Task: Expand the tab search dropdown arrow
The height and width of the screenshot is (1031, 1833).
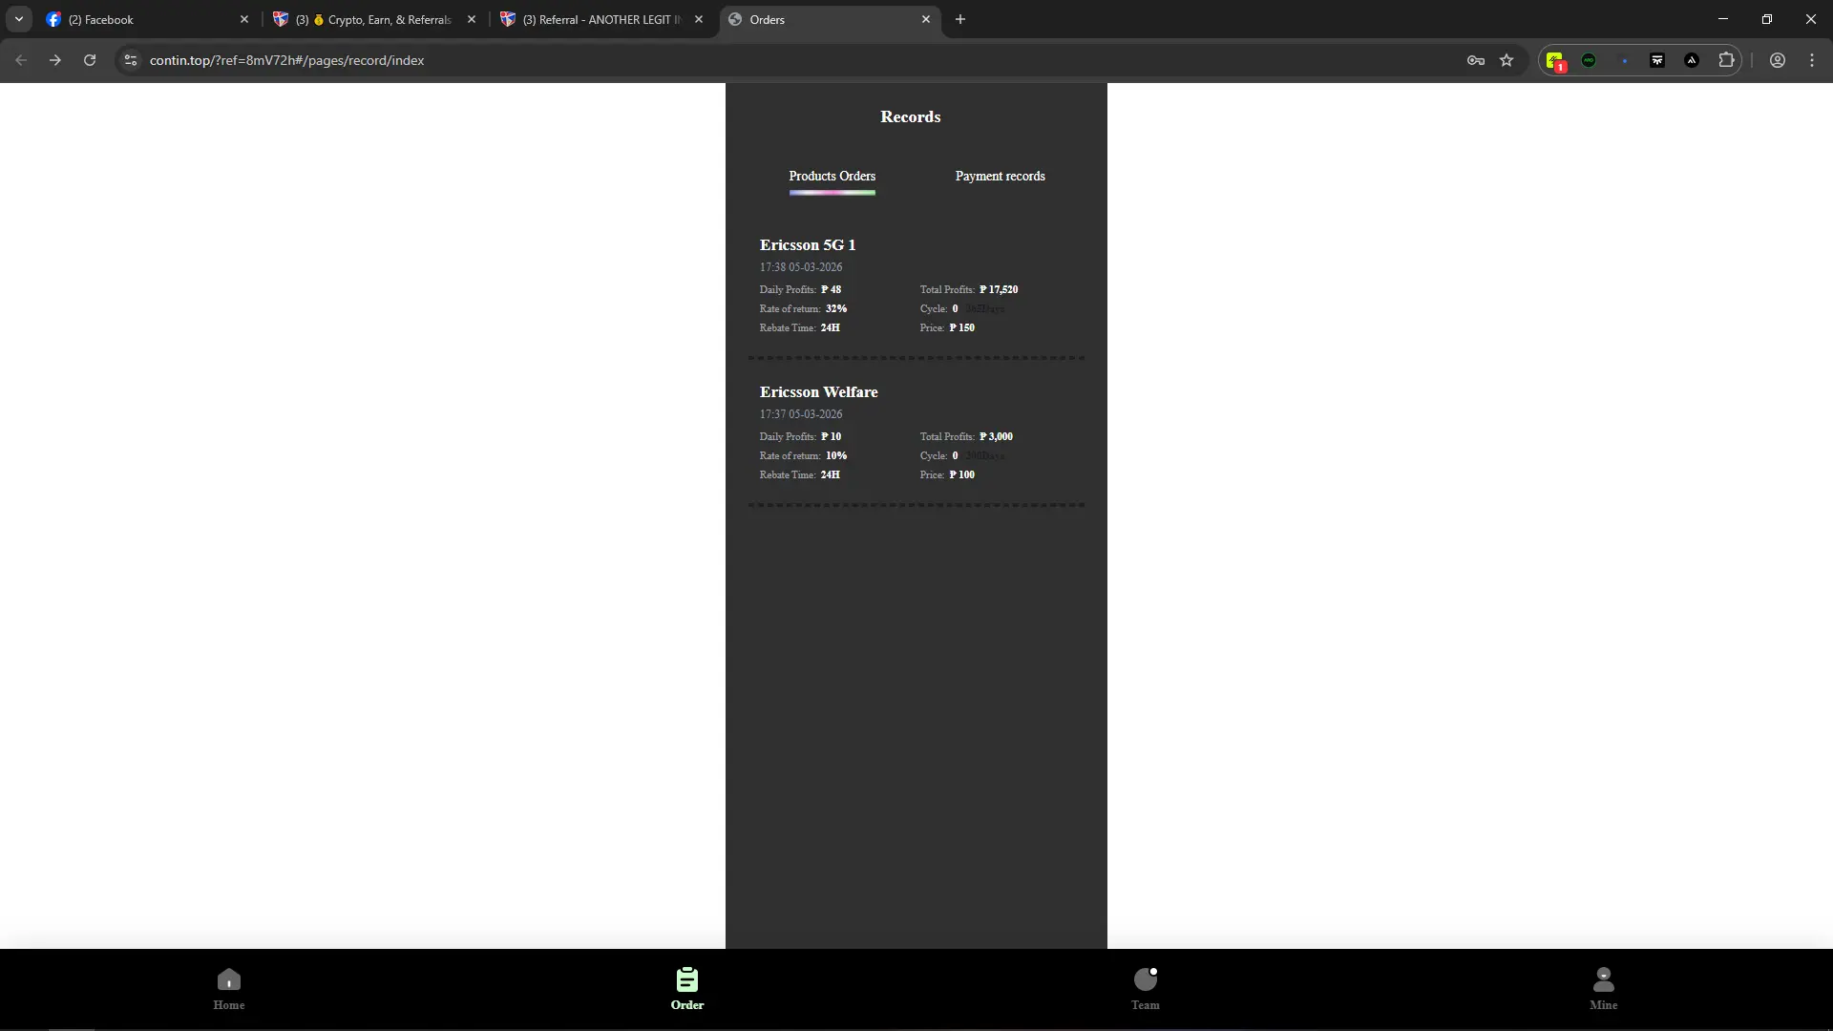Action: point(19,19)
